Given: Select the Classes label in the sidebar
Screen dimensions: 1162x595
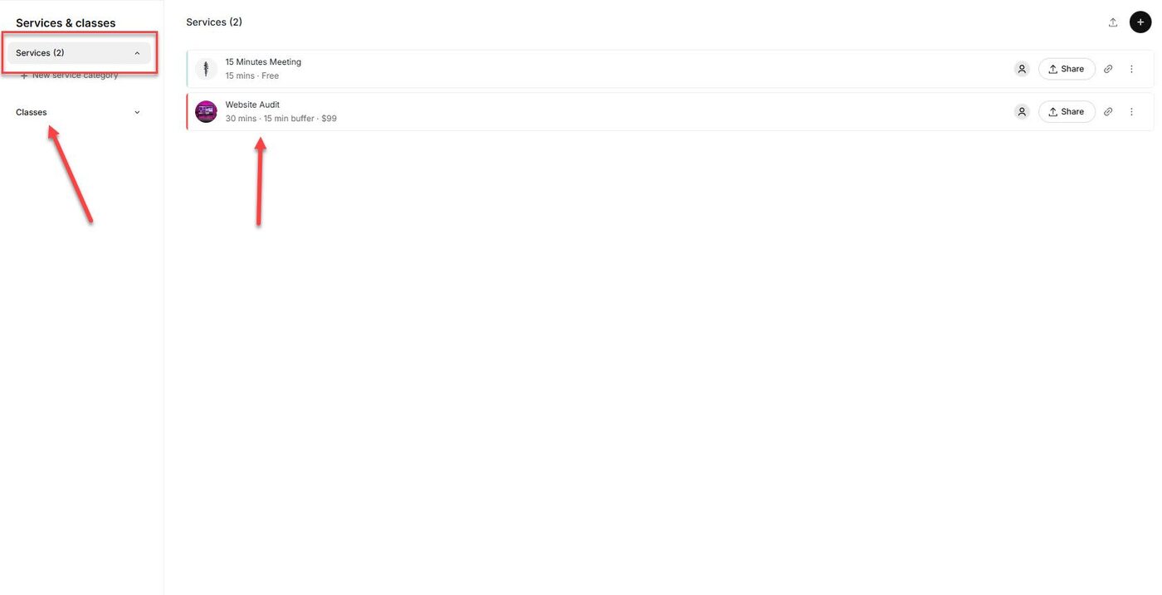Looking at the screenshot, I should click(32, 113).
